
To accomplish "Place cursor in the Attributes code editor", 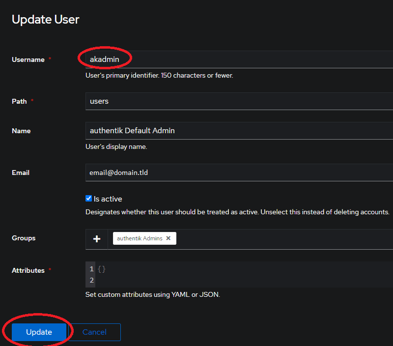I will (244, 275).
